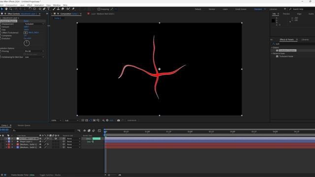Screen dimensions: 315x177
Task: Toggle the effects fx switch on layer 3
Action: click(x=48, y=145)
